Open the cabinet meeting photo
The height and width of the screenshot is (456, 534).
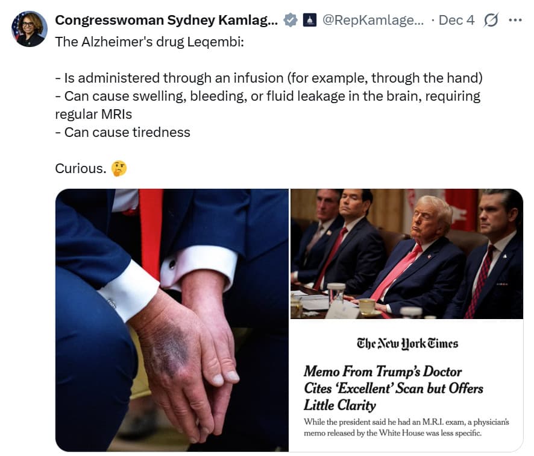pyautogui.click(x=407, y=254)
